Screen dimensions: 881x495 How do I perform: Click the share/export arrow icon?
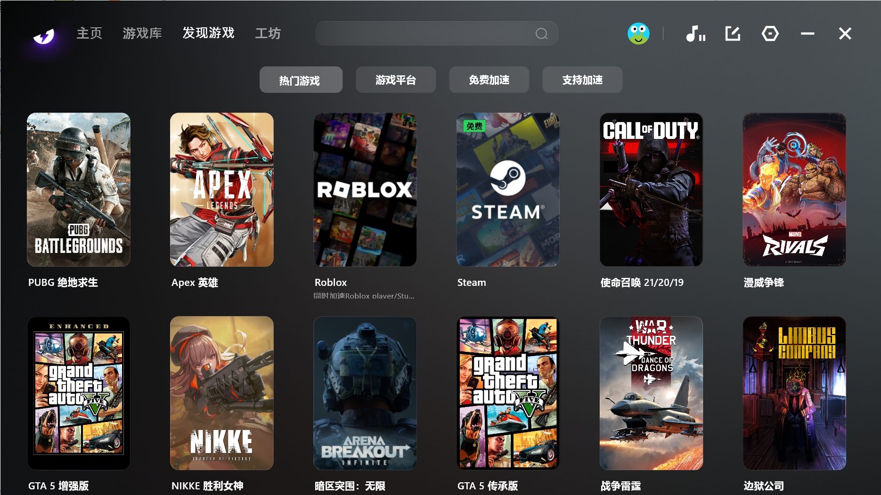point(733,33)
